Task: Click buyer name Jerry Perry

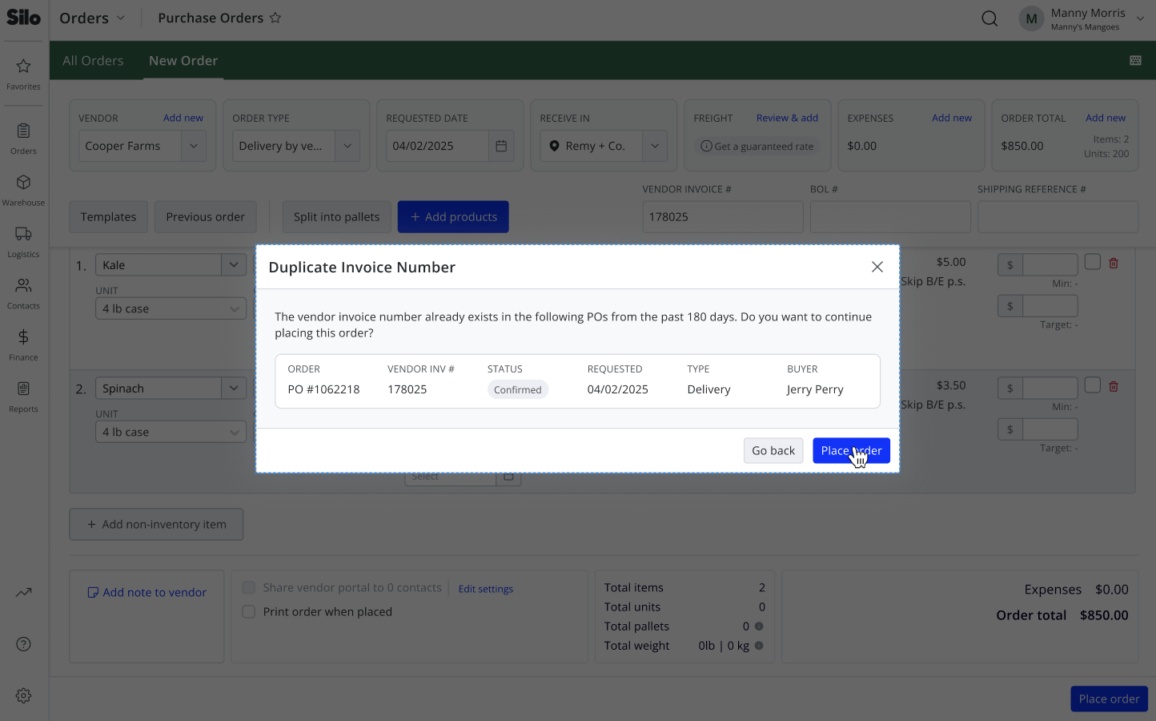Action: (815, 389)
